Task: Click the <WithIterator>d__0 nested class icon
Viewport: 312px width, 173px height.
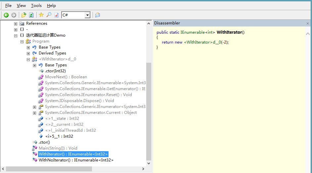Action: click(x=34, y=59)
